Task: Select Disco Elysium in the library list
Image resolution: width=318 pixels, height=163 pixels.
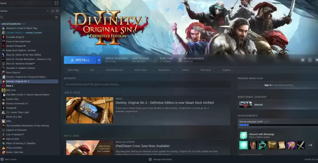Action: coord(13,72)
